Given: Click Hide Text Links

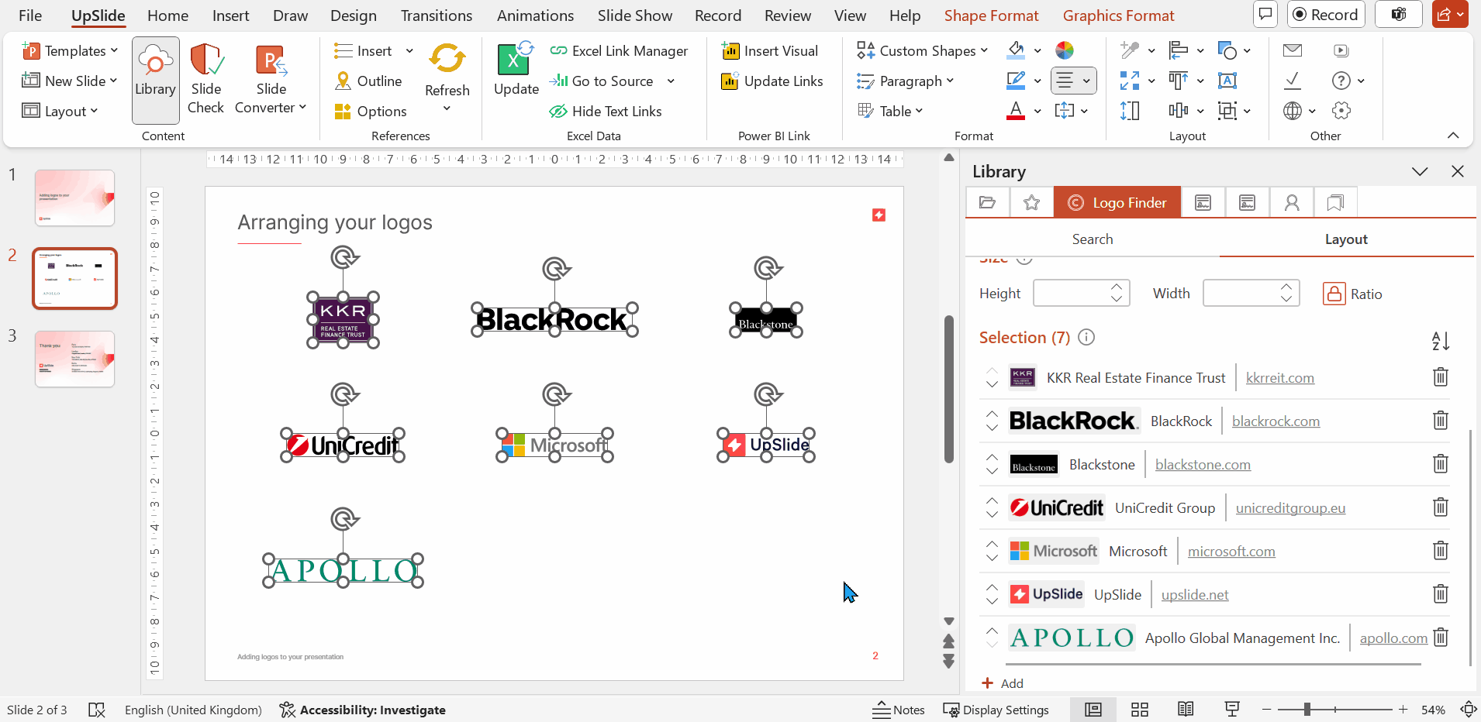Looking at the screenshot, I should (x=606, y=112).
